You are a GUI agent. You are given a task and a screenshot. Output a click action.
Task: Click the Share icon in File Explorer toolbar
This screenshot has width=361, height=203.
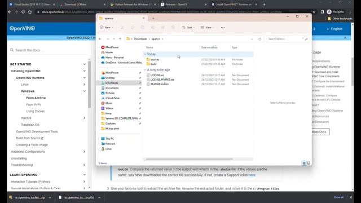click(163, 28)
